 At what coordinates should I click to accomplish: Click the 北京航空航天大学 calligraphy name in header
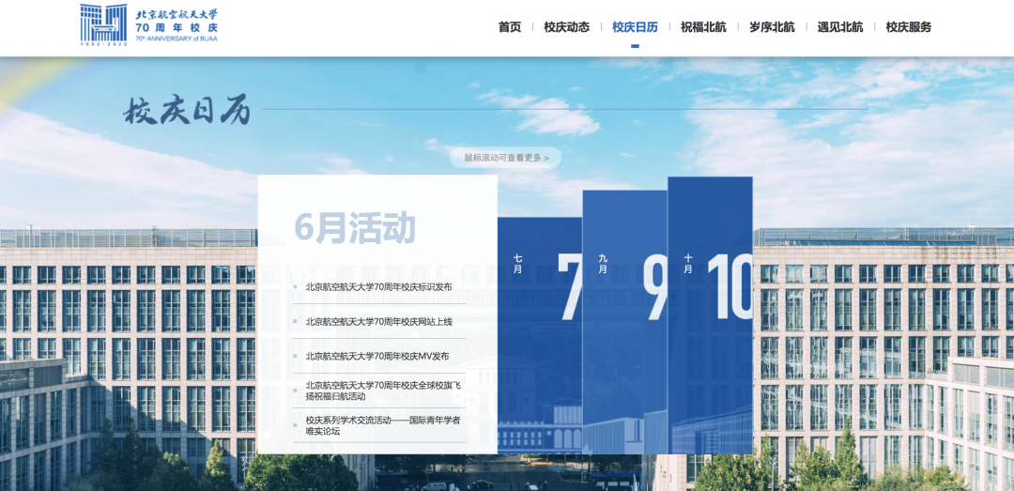(x=177, y=14)
